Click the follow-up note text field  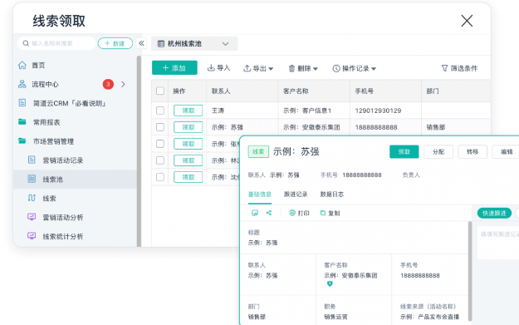(x=498, y=243)
